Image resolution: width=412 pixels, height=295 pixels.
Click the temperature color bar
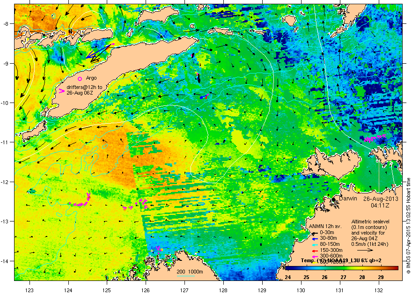(342, 268)
